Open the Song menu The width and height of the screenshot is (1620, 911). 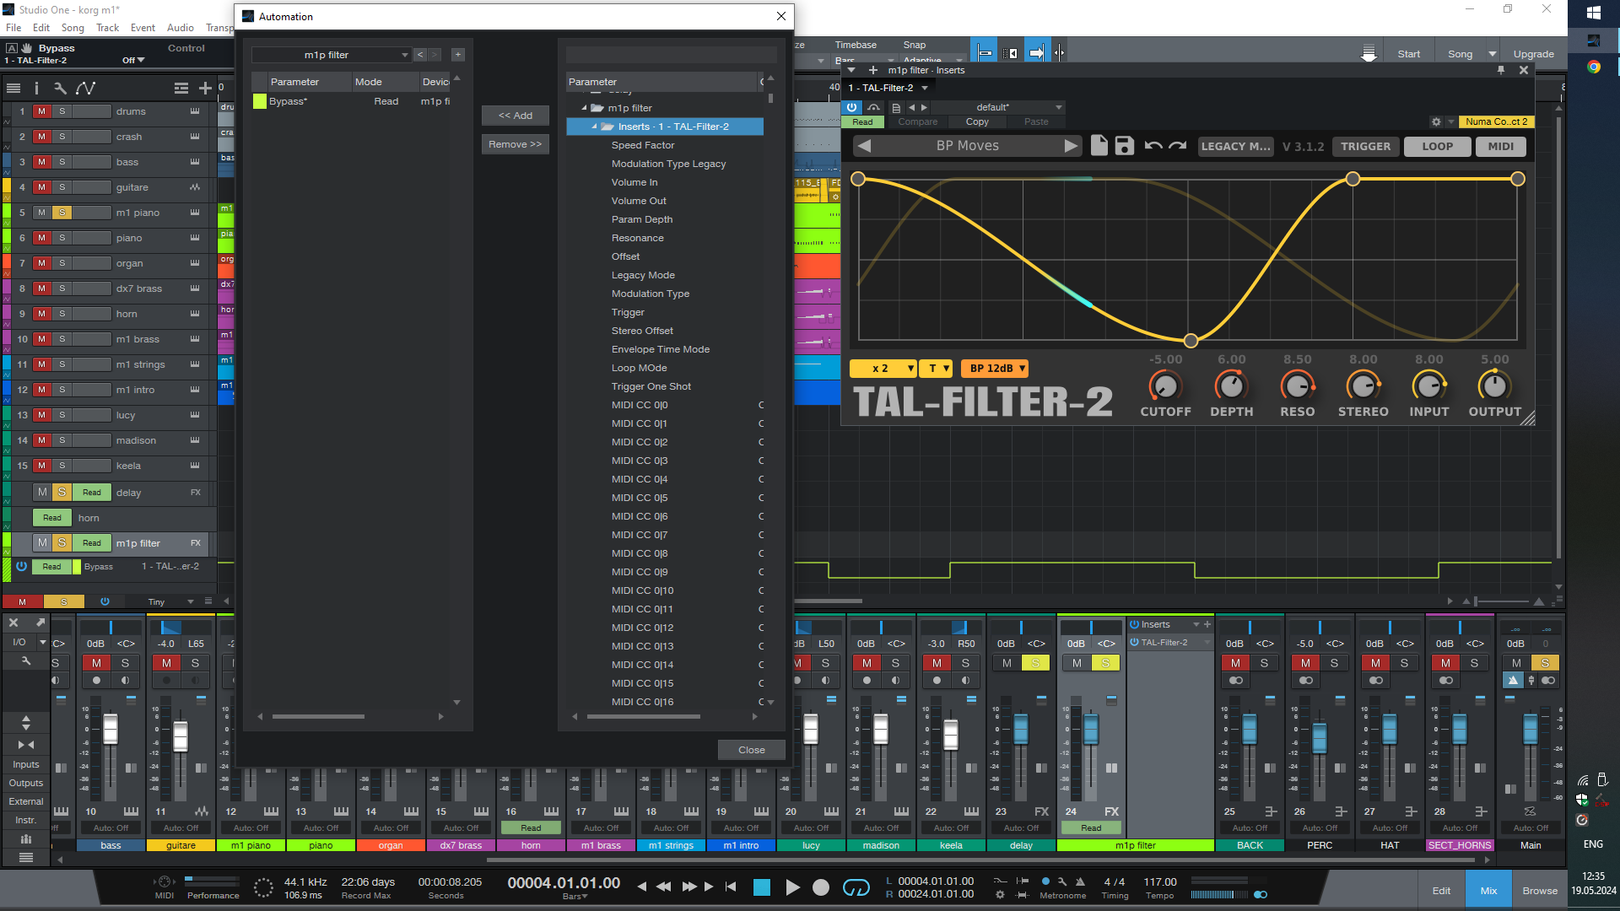click(x=73, y=28)
